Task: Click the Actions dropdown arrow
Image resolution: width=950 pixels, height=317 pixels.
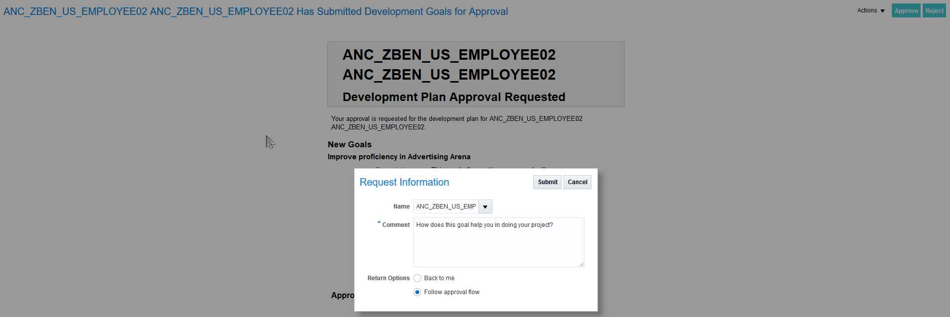Action: (882, 11)
